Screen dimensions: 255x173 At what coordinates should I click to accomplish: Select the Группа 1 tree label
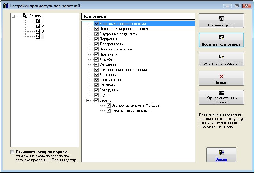36,16
